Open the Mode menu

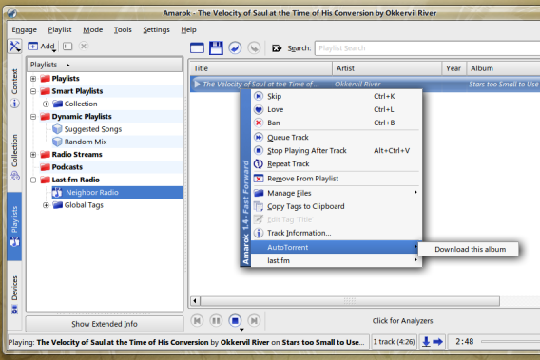[92, 30]
